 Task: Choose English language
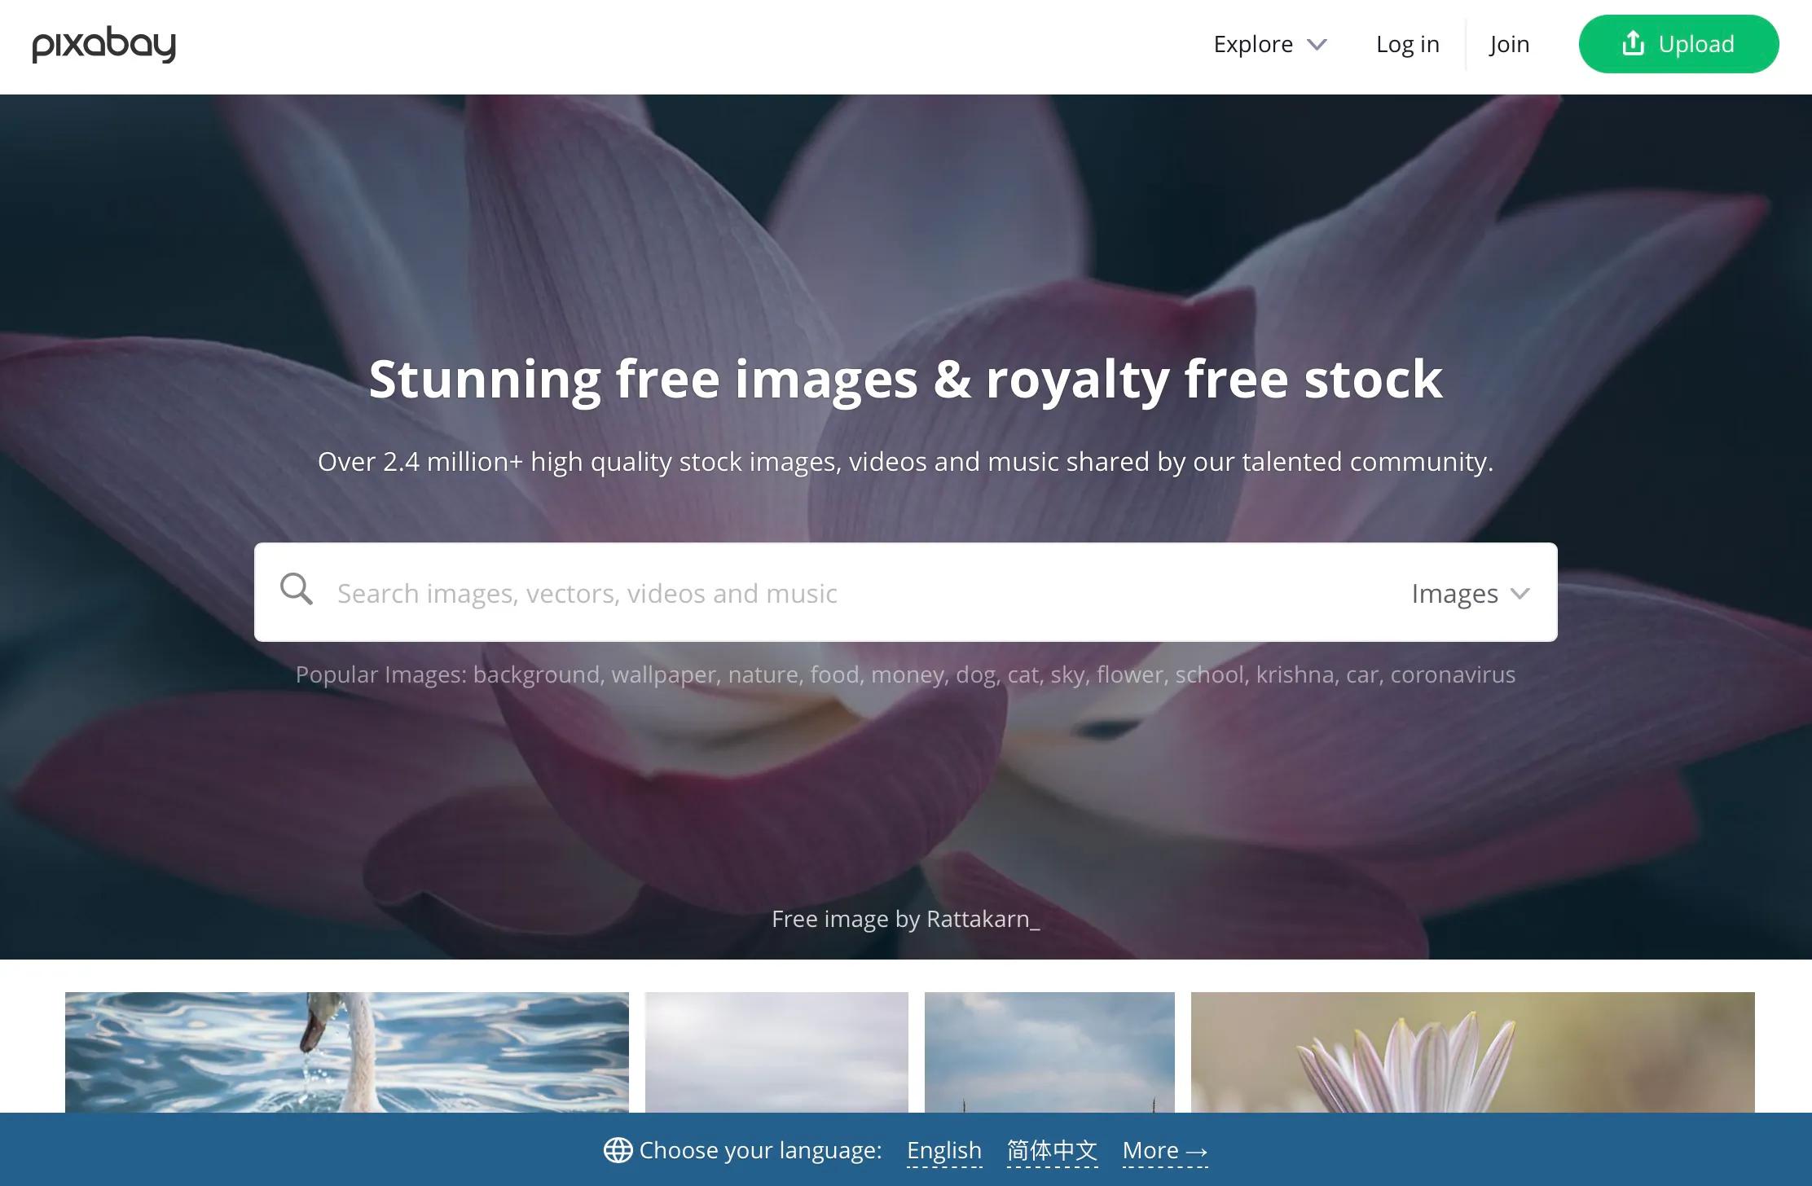[944, 1150]
